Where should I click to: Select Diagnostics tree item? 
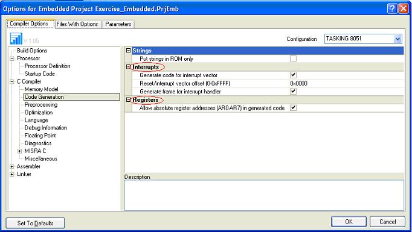click(x=38, y=143)
